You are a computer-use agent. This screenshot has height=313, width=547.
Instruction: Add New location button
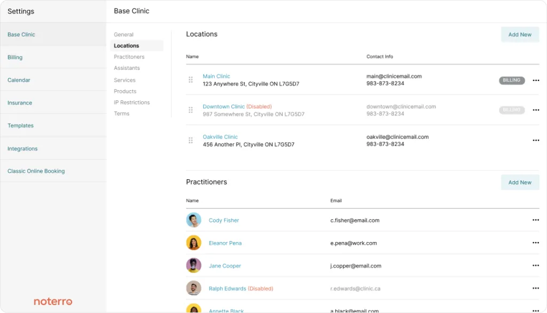520,35
